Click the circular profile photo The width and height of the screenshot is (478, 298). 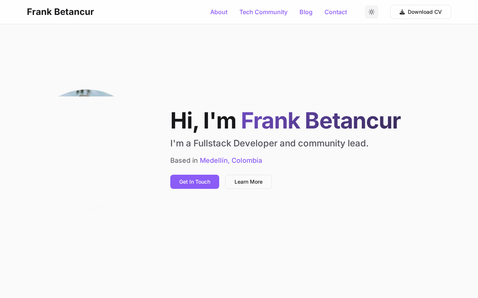[x=87, y=149]
